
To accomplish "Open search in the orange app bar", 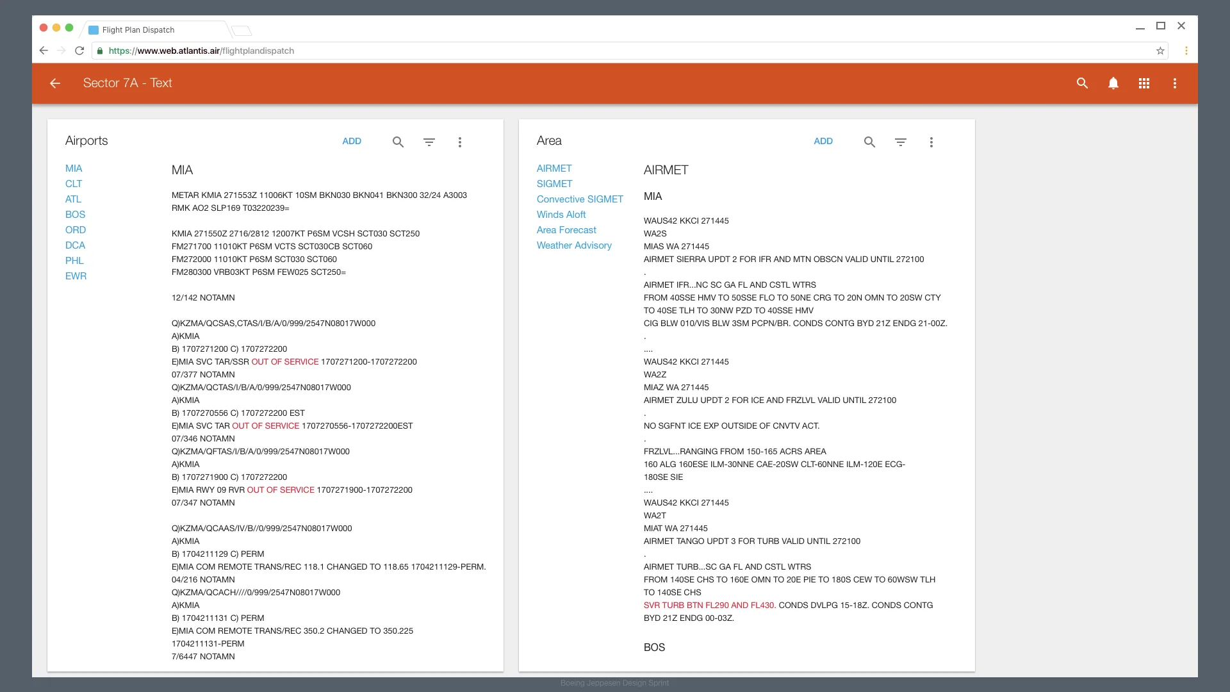I will [1082, 83].
